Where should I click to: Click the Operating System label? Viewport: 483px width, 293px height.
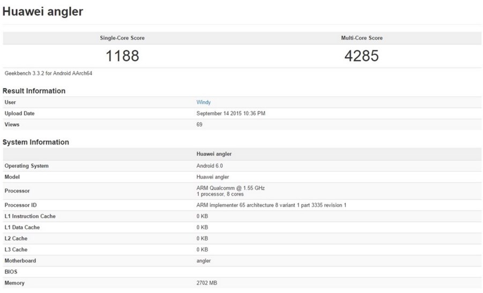coord(26,166)
